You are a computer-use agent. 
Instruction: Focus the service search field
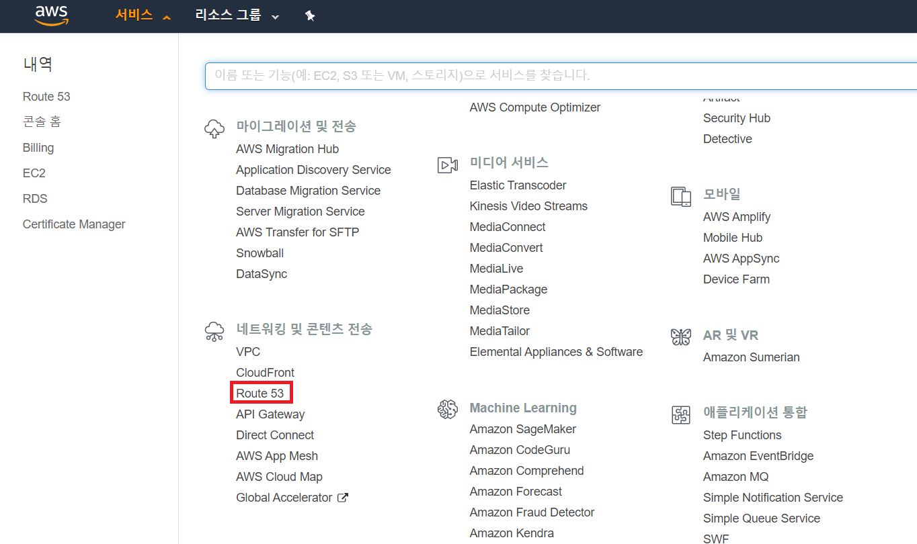561,75
